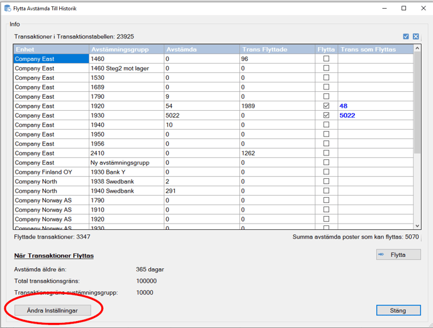433x328 pixels.
Task: Click the Flytta button with arrow
Action: 398,254
